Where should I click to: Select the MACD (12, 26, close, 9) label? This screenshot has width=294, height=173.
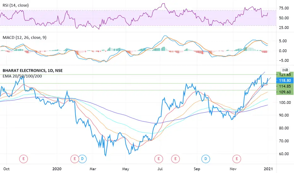point(25,37)
